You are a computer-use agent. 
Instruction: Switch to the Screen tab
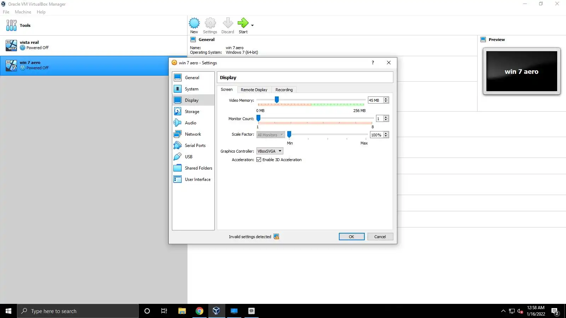pos(227,90)
